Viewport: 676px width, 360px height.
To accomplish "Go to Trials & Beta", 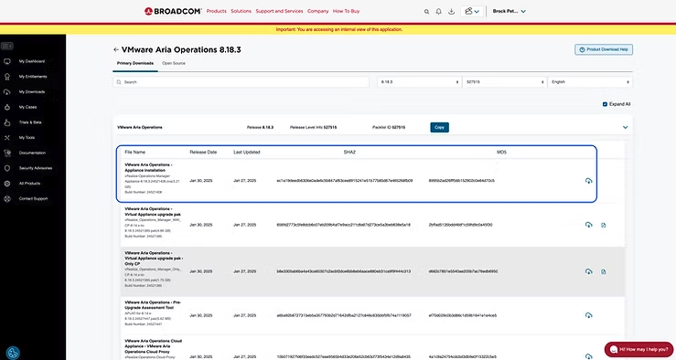I will [30, 122].
